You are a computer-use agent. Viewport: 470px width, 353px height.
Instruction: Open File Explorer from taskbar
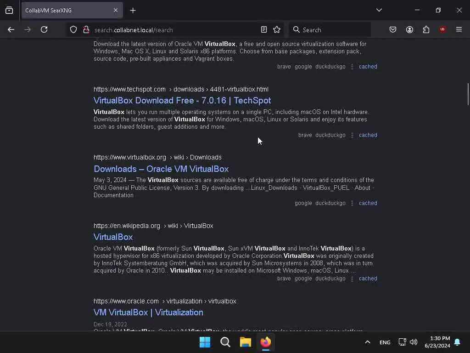[x=246, y=342]
